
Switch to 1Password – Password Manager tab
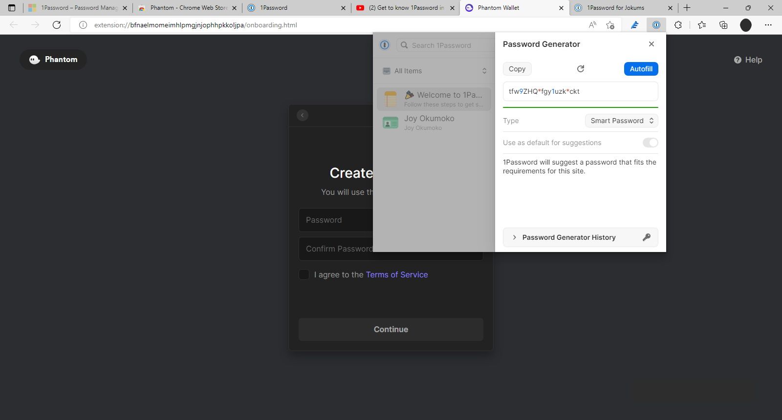(x=77, y=8)
